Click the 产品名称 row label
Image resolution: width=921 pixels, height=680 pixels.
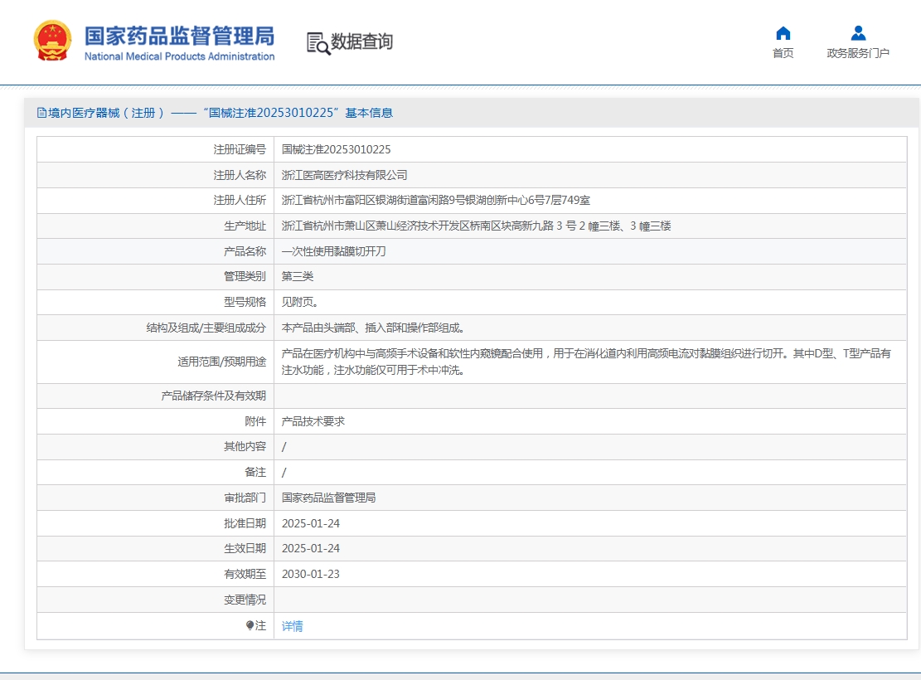coord(245,251)
